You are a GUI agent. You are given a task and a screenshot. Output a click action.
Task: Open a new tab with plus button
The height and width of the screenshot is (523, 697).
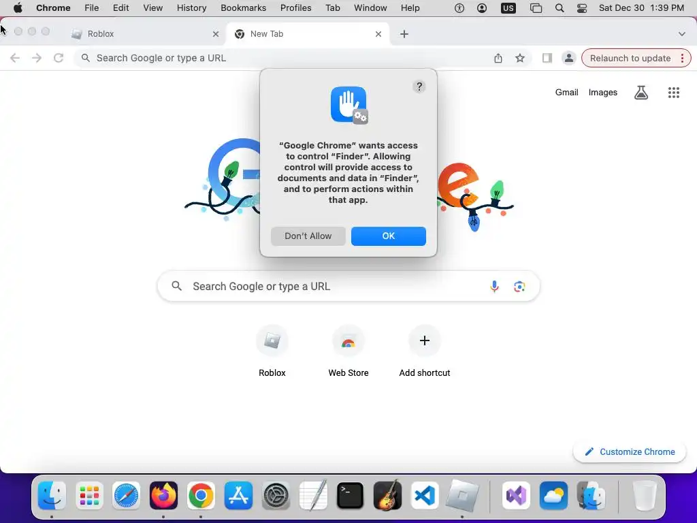tap(404, 34)
